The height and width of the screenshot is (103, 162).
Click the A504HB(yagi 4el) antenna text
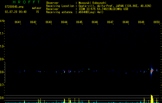pyautogui.click(x=91, y=12)
